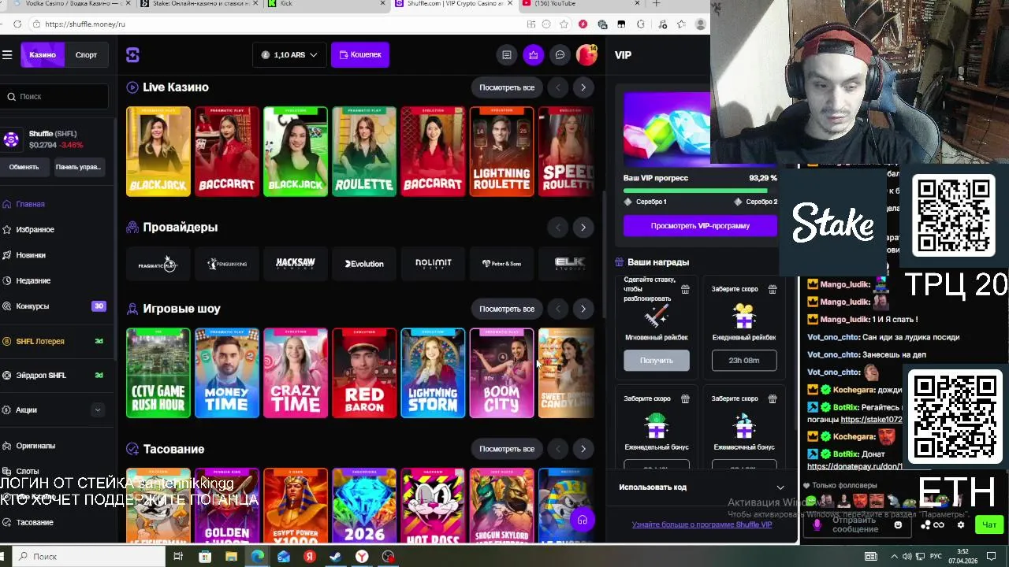Open the chat bubble icon
1009x567 pixels.
(x=560, y=54)
